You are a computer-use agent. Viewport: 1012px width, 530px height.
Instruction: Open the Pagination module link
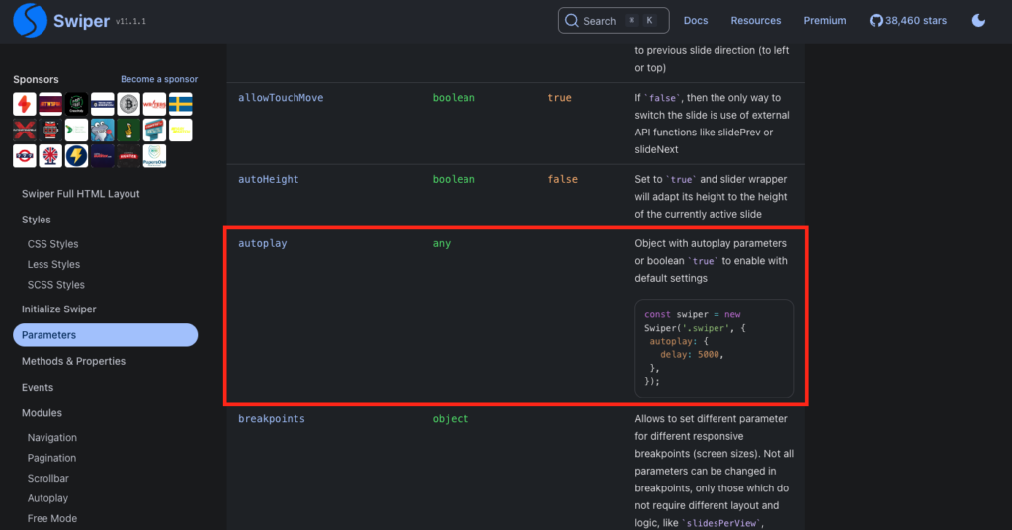pyautogui.click(x=51, y=458)
